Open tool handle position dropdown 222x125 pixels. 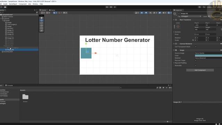point(43,13)
